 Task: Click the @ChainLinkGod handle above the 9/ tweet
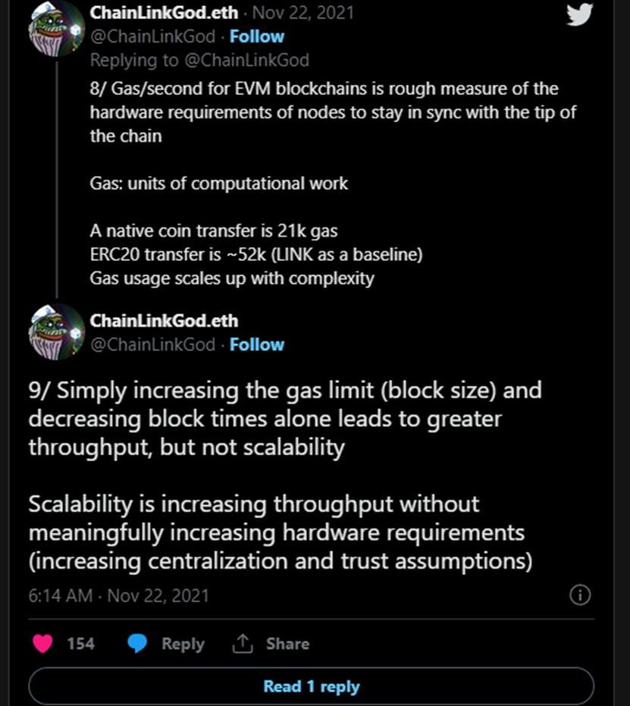click(152, 344)
